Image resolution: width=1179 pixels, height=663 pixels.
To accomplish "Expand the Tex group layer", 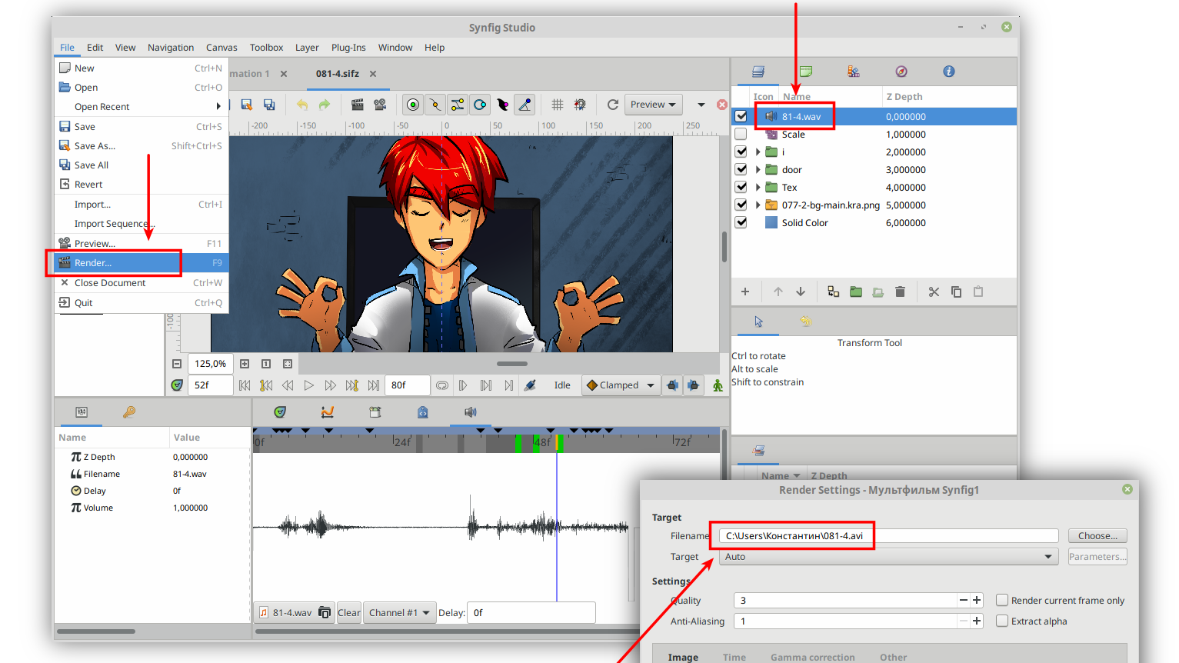I will pos(758,187).
